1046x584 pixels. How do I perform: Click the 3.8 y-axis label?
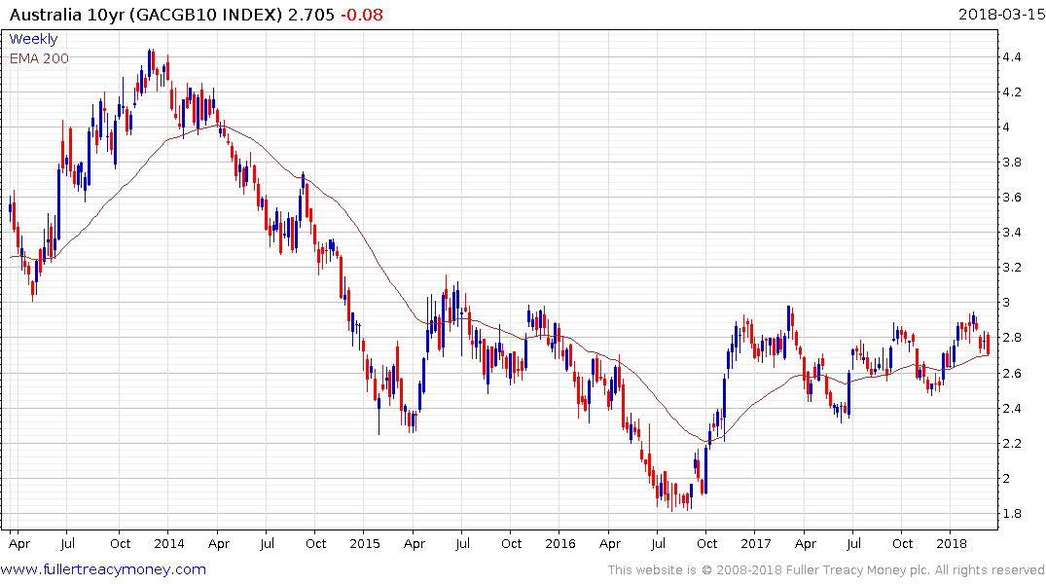click(x=1011, y=163)
